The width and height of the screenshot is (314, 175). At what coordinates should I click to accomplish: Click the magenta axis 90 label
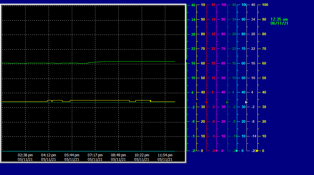pyautogui.click(x=223, y=19)
